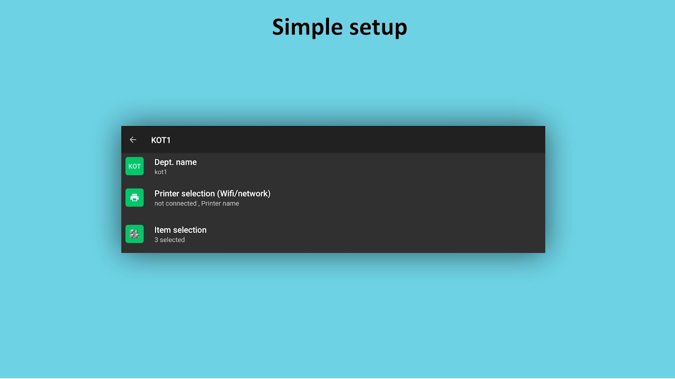Tap empty area of Dept. name row

tap(380, 166)
